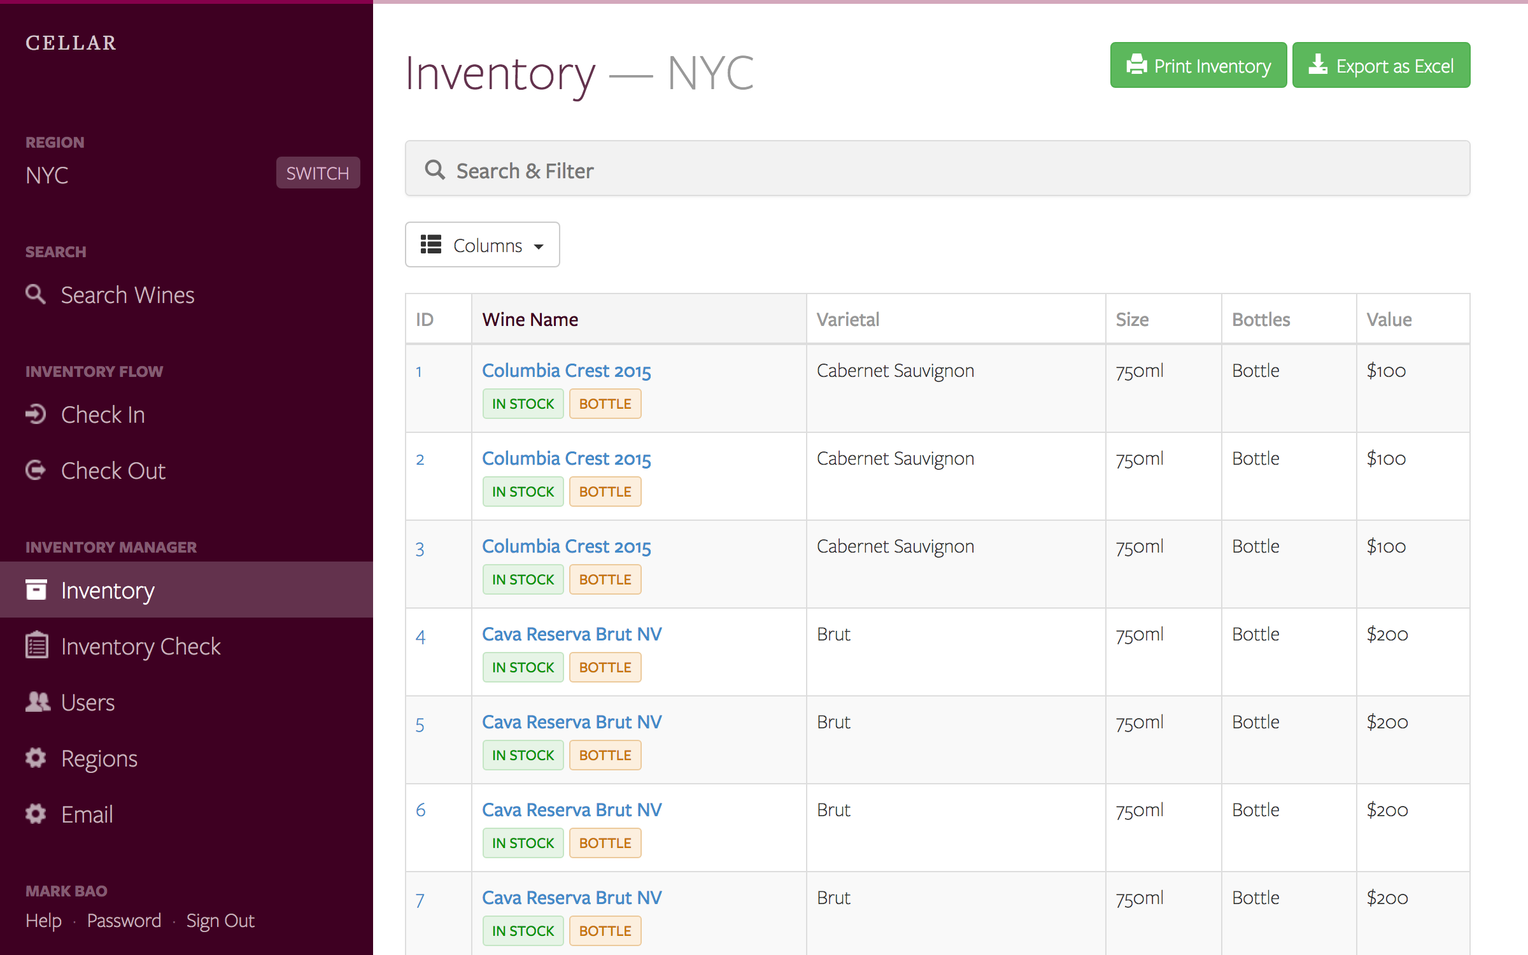The image size is (1528, 955).
Task: Click the Print Inventory button
Action: tap(1198, 65)
